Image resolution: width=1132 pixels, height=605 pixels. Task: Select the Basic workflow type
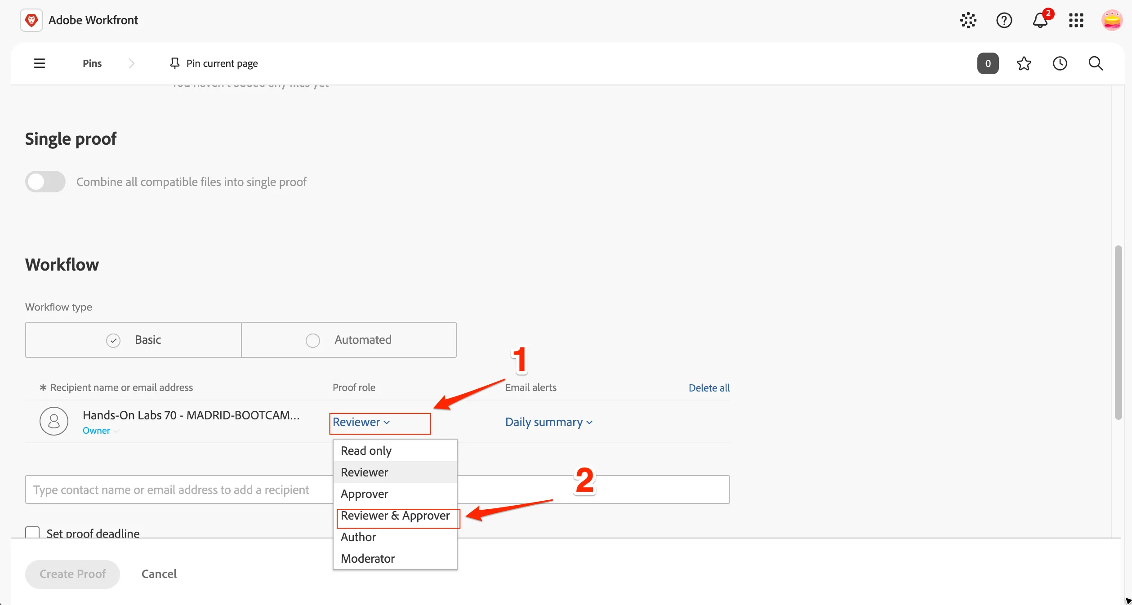pos(134,340)
